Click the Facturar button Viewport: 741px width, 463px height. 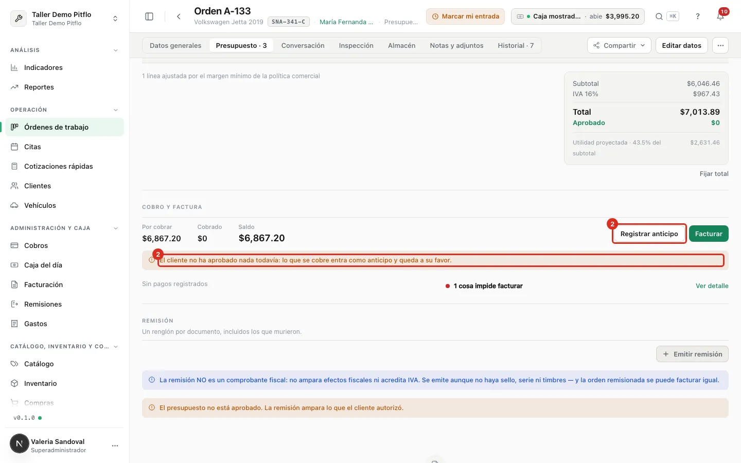709,234
